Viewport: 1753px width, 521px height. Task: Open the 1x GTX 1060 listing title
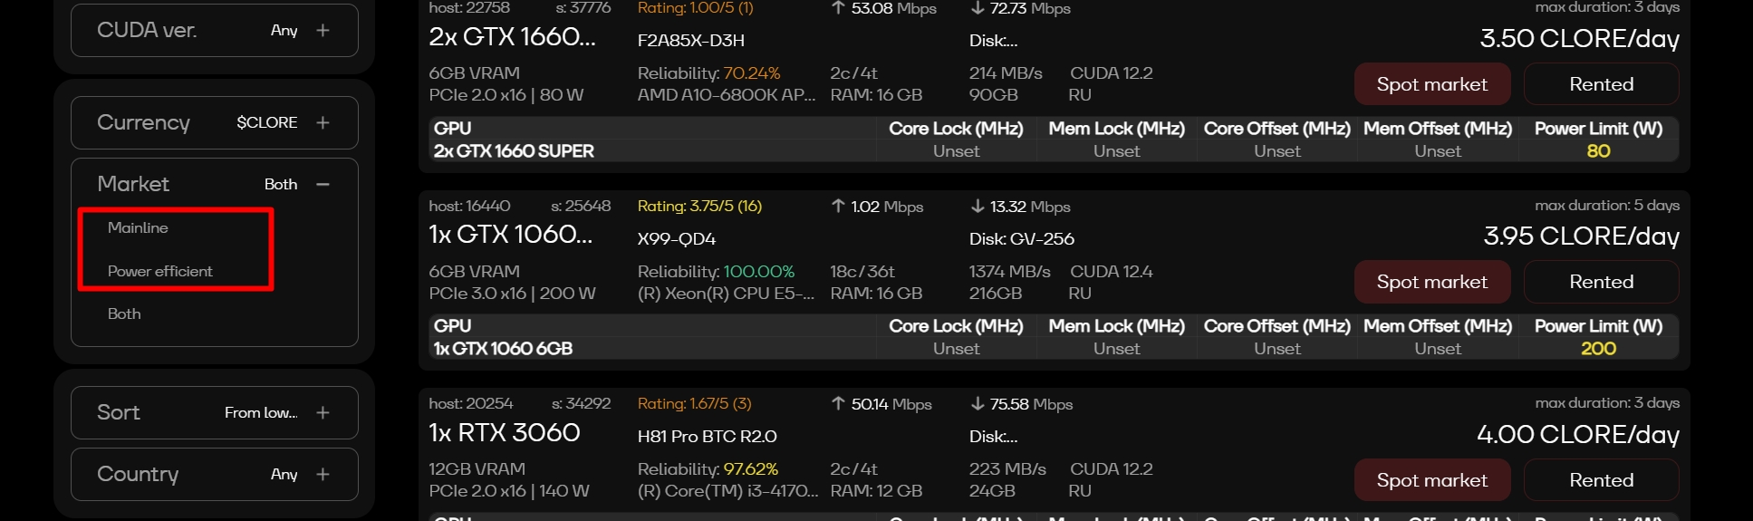[511, 235]
